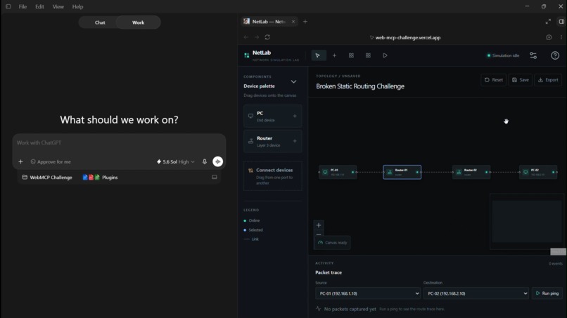
Task: Click the Work with ChatGPT input field
Action: pyautogui.click(x=120, y=143)
